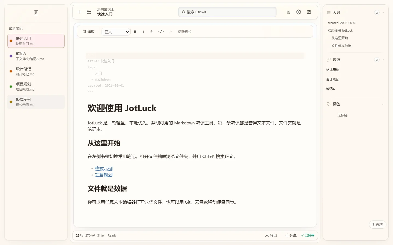The image size is (393, 245).
Task: Jump to outline heading 文件就是数据
Action: pyautogui.click(x=341, y=46)
